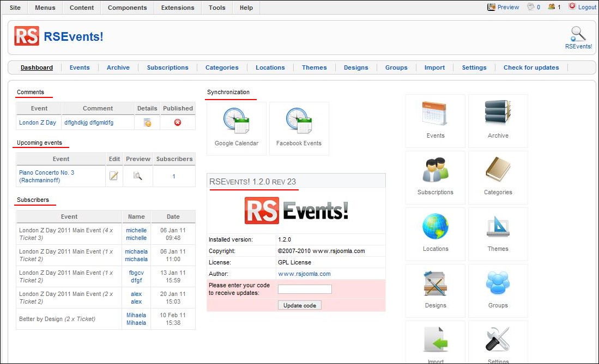Select the Better by Design (2 x Ticket) row text
Image resolution: width=599 pixels, height=364 pixels.
[57, 319]
